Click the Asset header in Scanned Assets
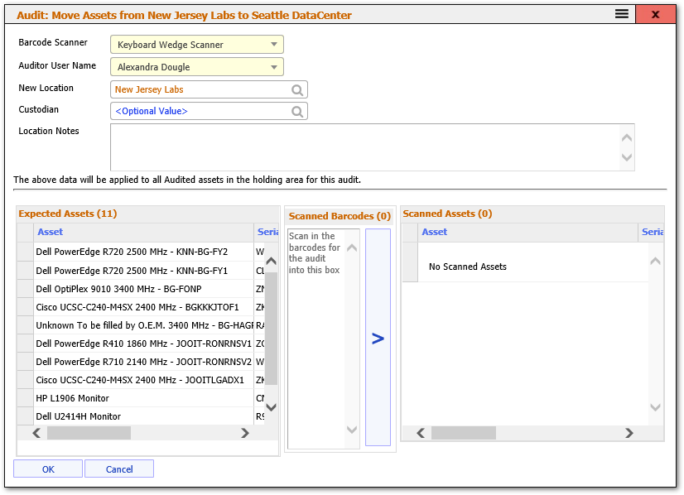 click(x=435, y=232)
